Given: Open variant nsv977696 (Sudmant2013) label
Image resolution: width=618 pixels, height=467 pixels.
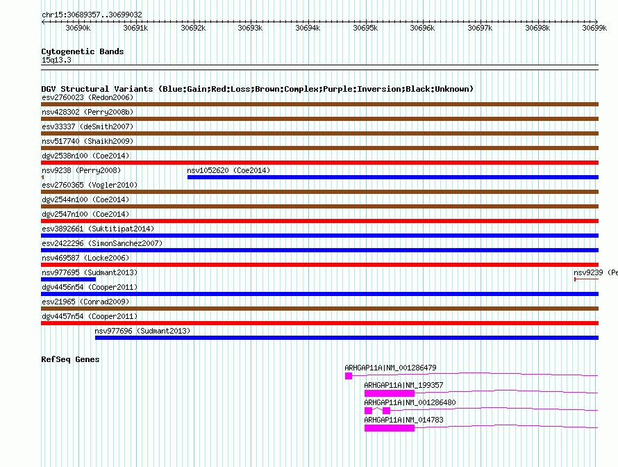Looking at the screenshot, I should (x=142, y=331).
